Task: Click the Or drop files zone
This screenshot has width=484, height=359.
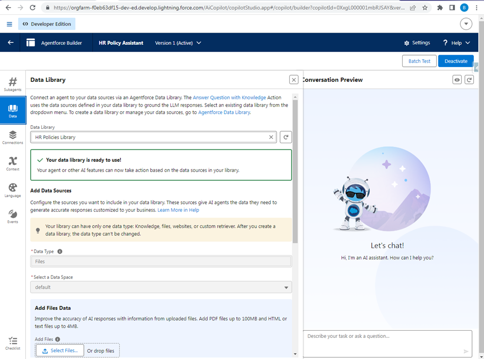Action: (x=100, y=351)
